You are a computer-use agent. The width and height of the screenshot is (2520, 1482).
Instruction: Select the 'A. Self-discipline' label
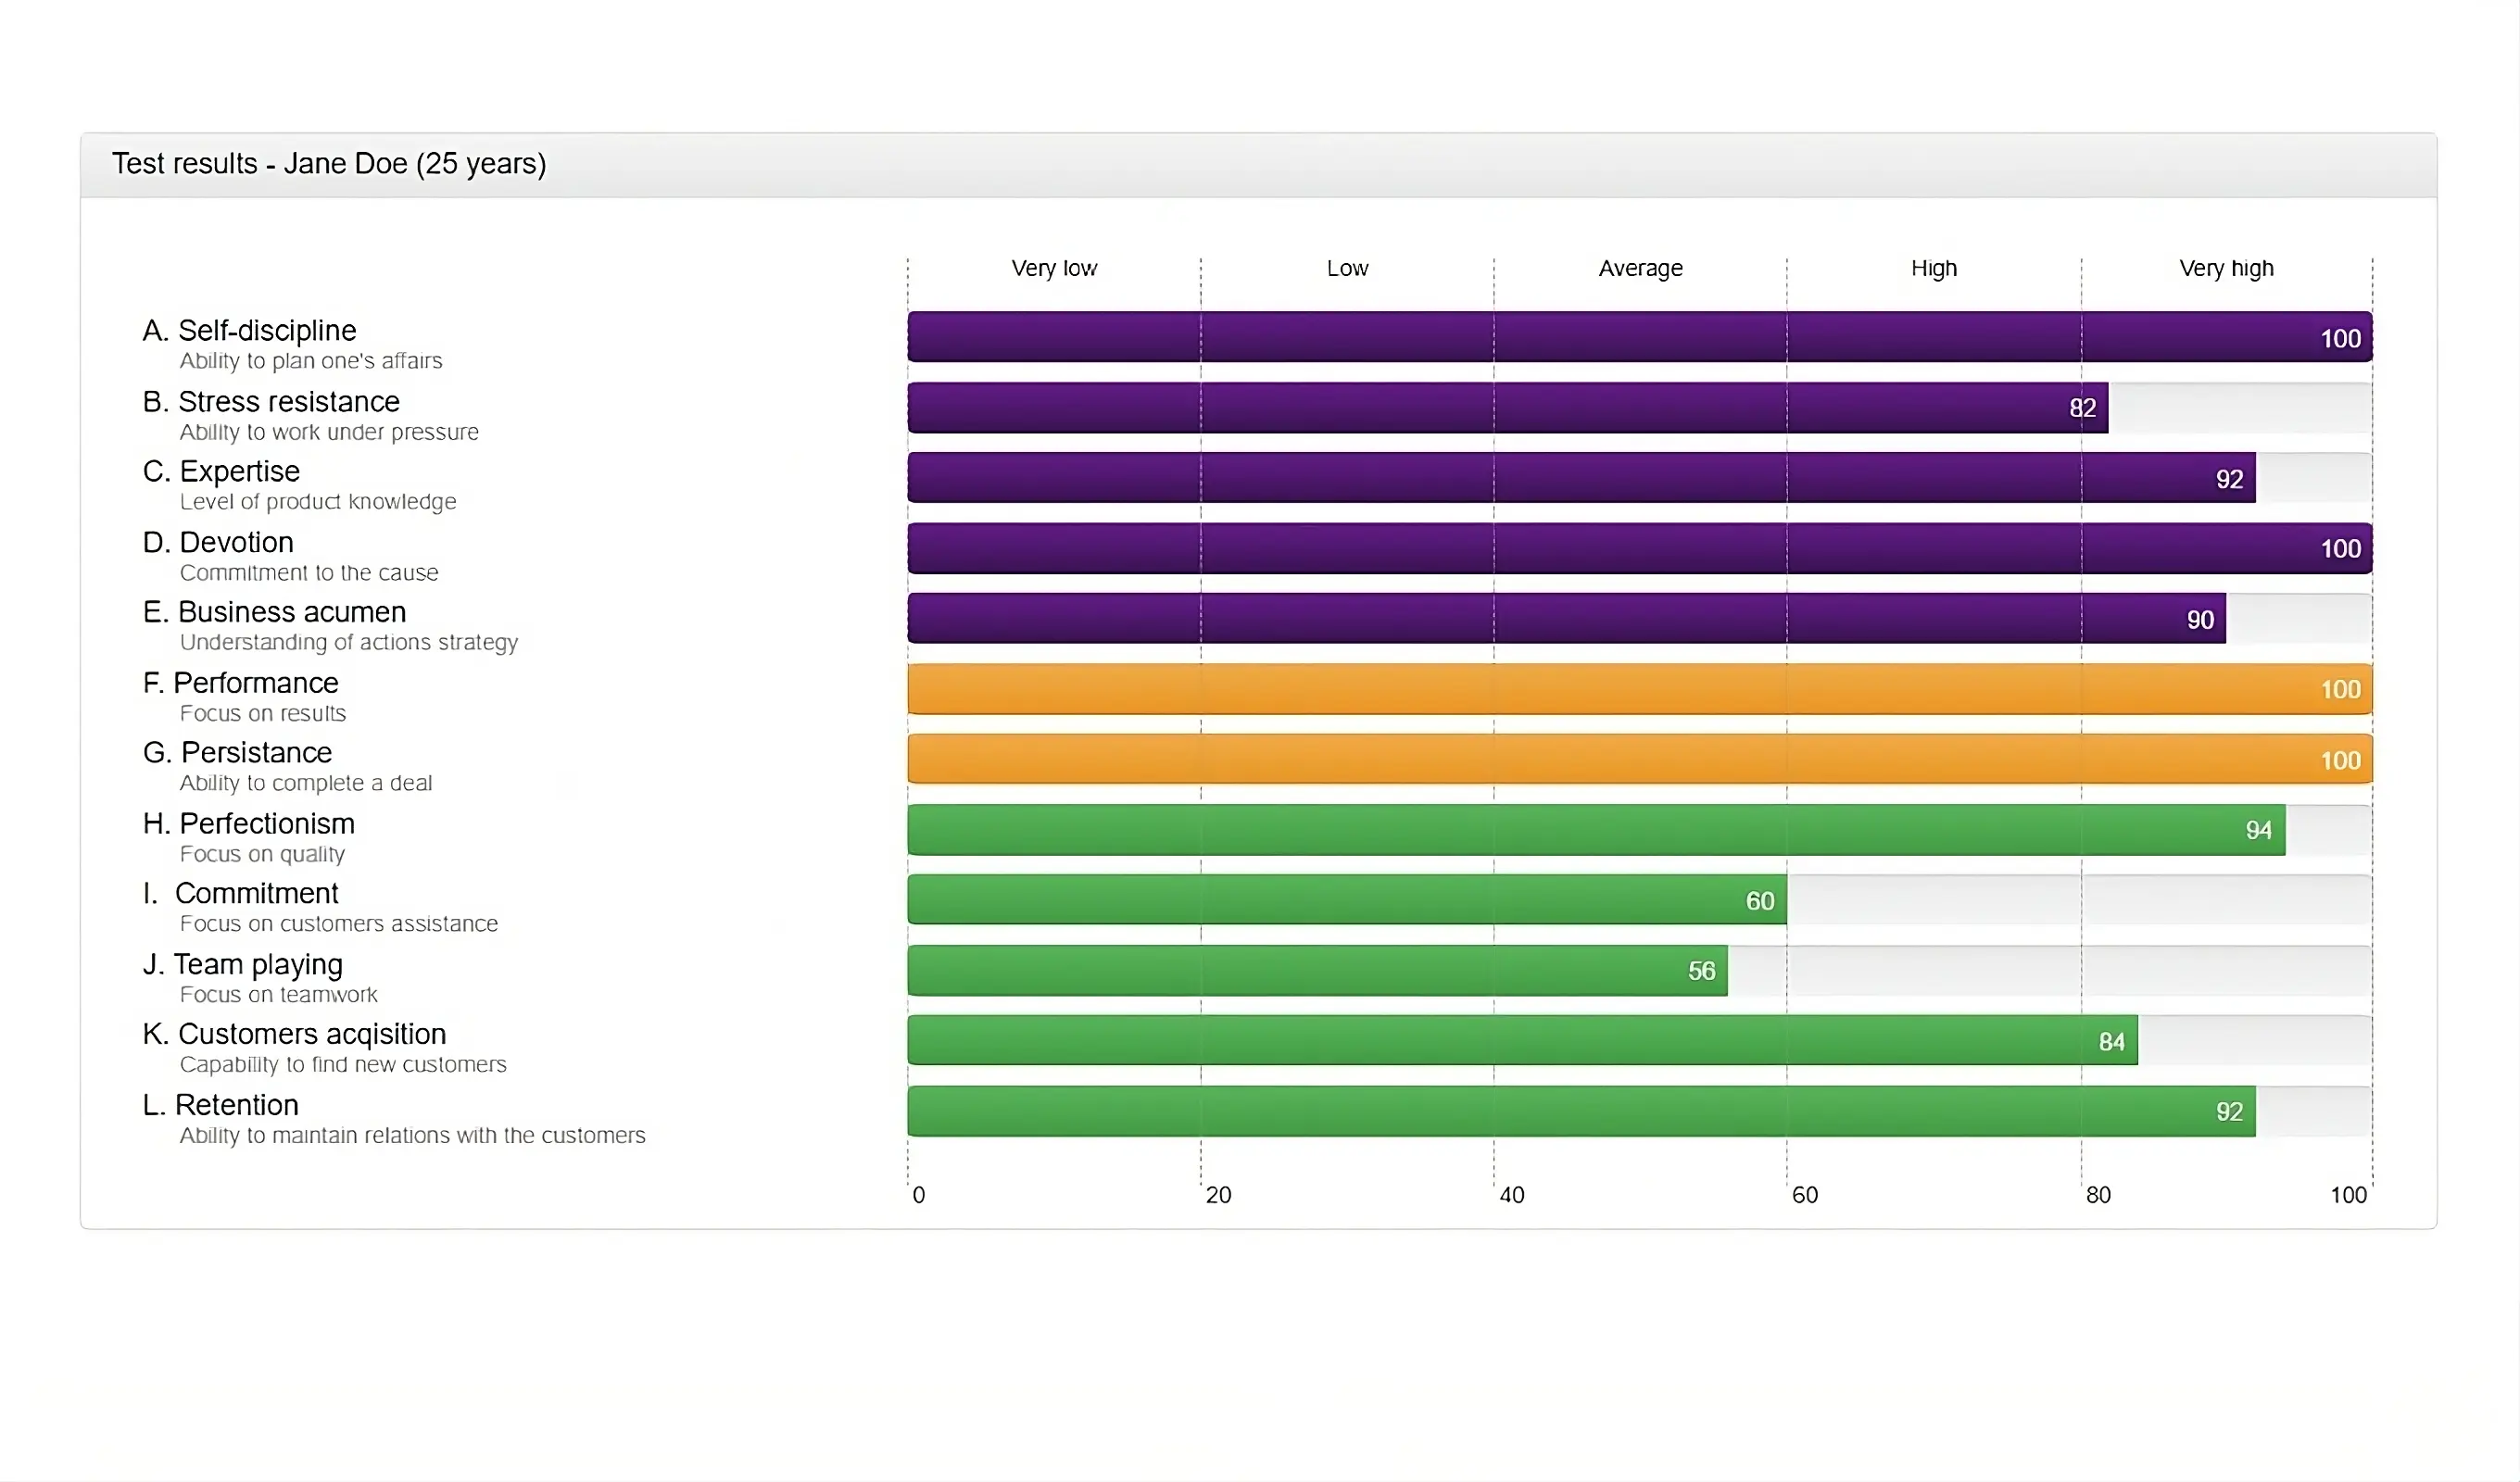coord(249,330)
